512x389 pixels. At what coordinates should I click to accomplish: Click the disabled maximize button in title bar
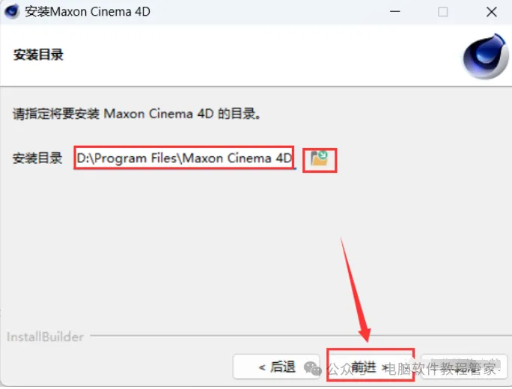click(x=443, y=12)
